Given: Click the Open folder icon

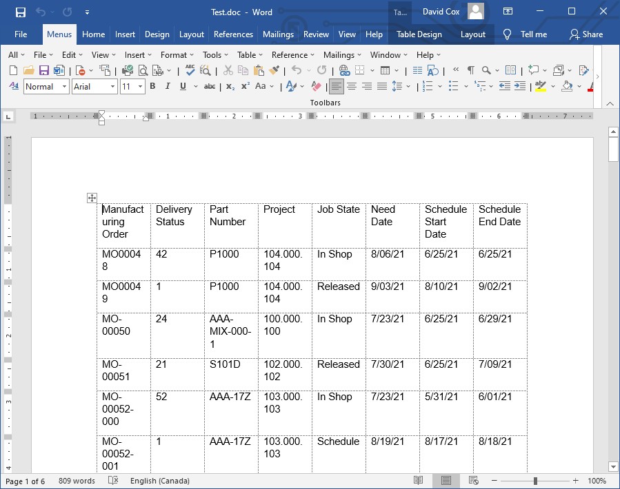Looking at the screenshot, I should [x=28, y=71].
